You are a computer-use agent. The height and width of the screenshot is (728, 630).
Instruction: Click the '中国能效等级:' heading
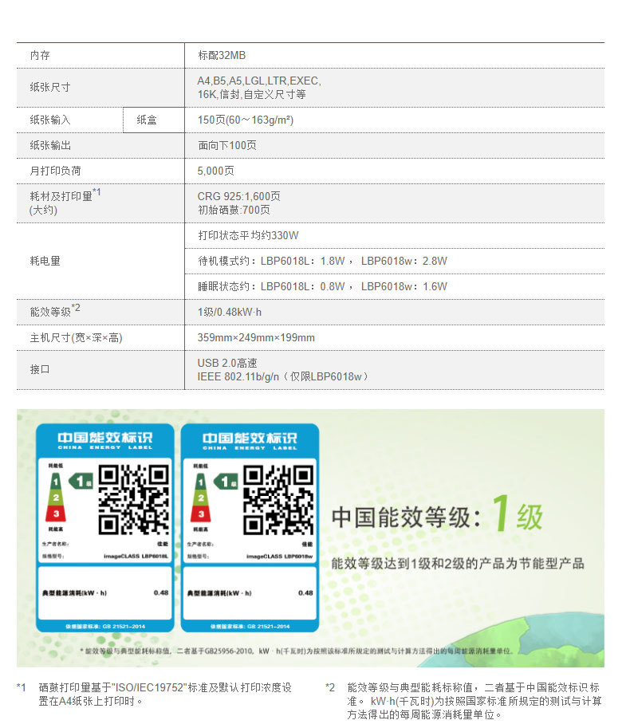(x=407, y=517)
